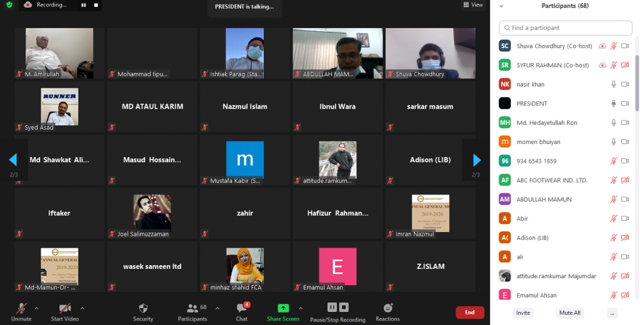Open the Chat panel icon

241,308
